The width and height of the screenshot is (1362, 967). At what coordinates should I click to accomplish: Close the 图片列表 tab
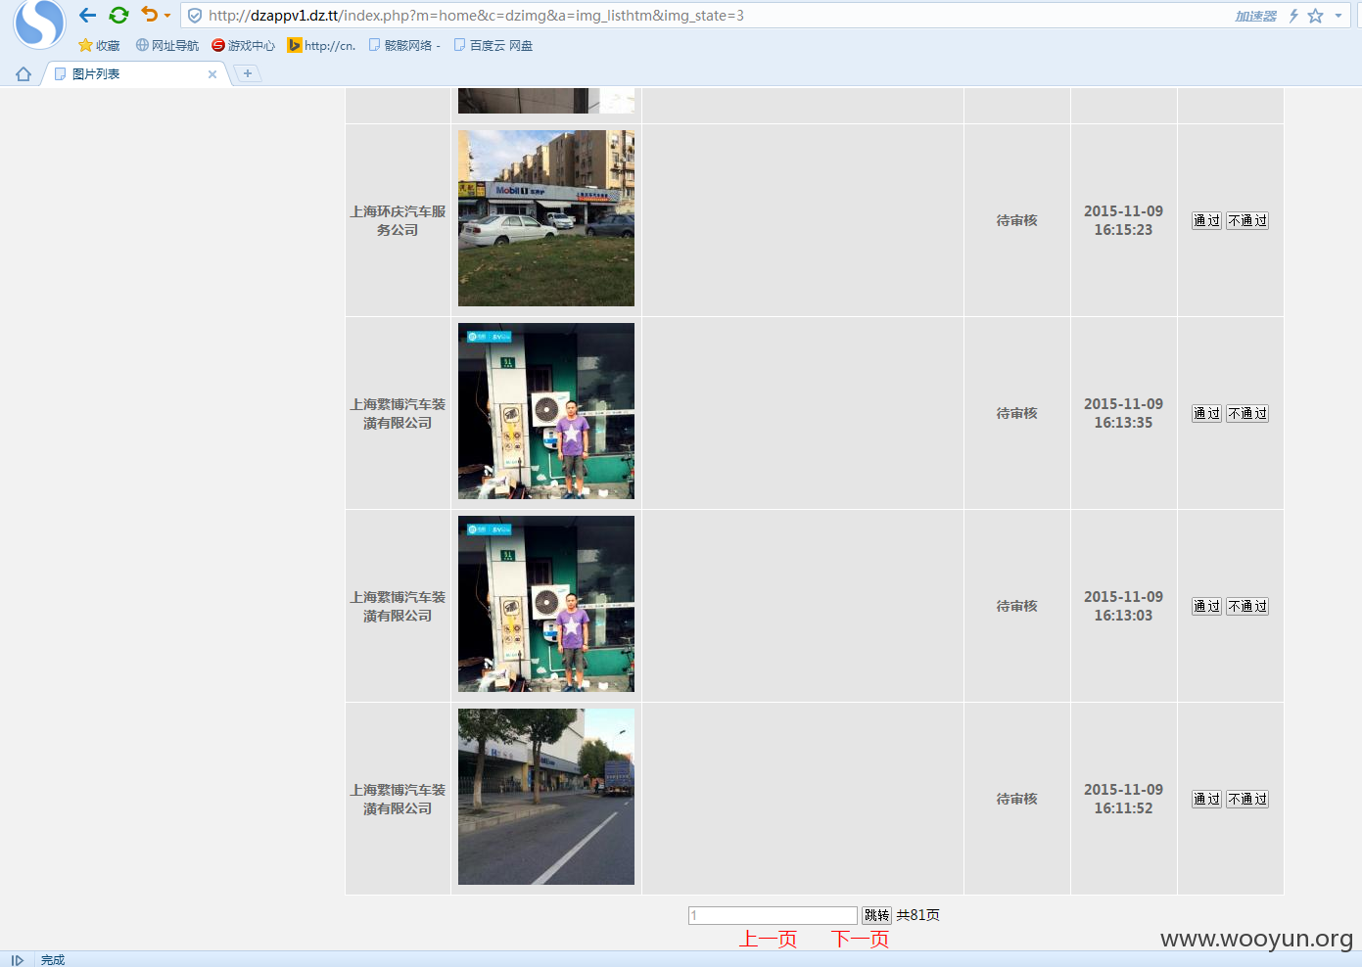click(212, 74)
